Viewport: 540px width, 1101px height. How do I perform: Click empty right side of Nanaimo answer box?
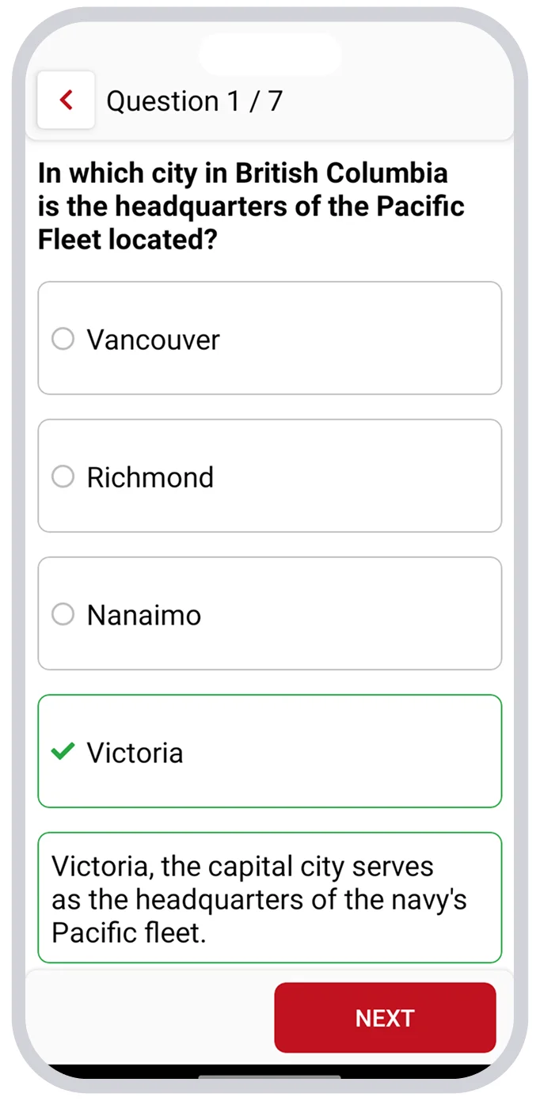coord(396,614)
